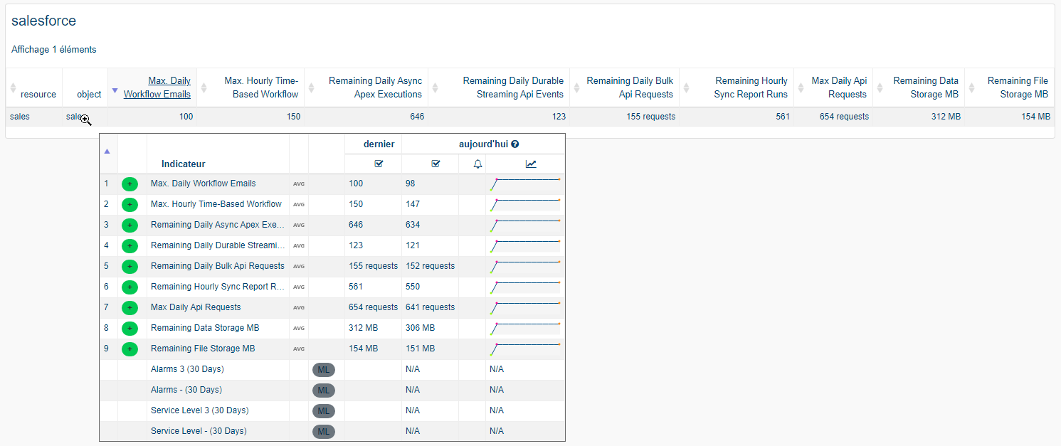
Task: Click green plus icon for Max. Daily Workflow Emails
Action: click(130, 184)
